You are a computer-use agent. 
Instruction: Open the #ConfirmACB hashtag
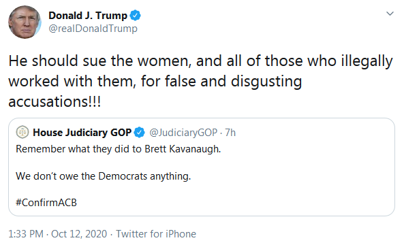[46, 203]
